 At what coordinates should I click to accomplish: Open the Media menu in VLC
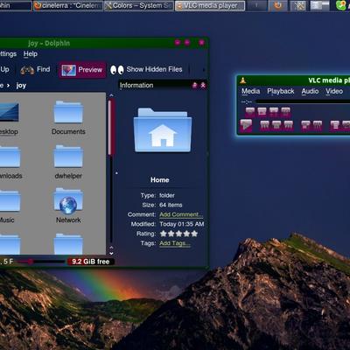[250, 91]
